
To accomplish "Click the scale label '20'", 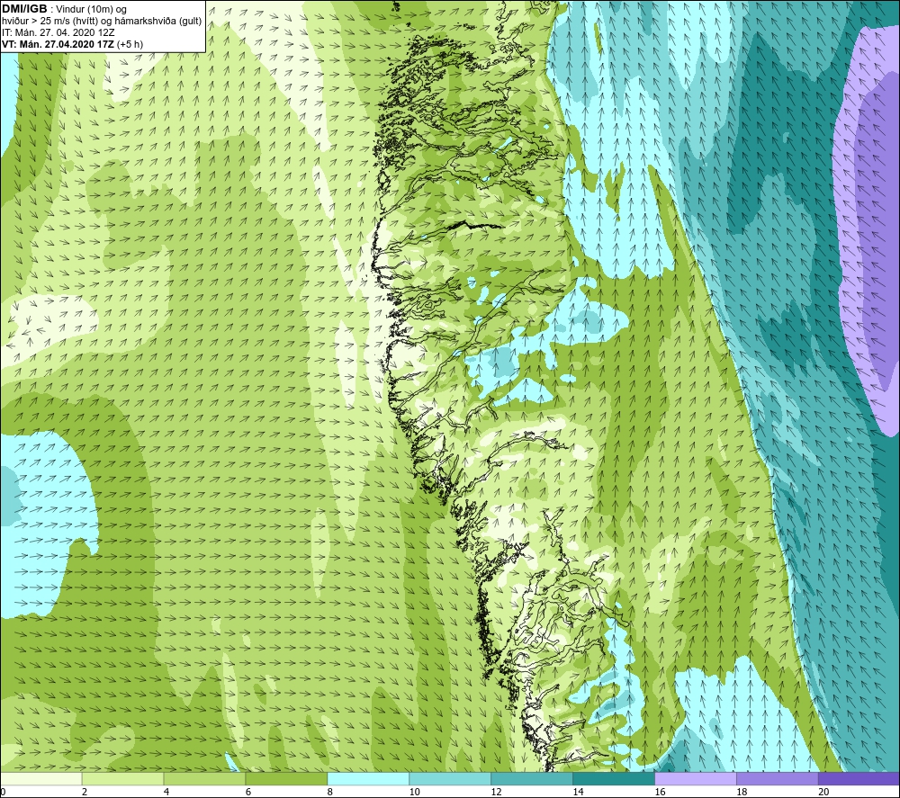I will (x=823, y=793).
